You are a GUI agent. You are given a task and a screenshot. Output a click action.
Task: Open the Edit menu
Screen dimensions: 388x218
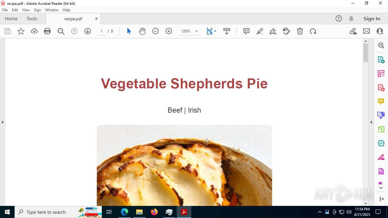pyautogui.click(x=15, y=10)
